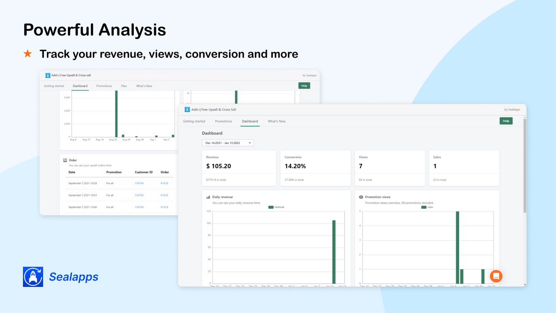This screenshot has height=313, width=556.
Task: Open the What's New tab in the back window
Action: pyautogui.click(x=144, y=86)
